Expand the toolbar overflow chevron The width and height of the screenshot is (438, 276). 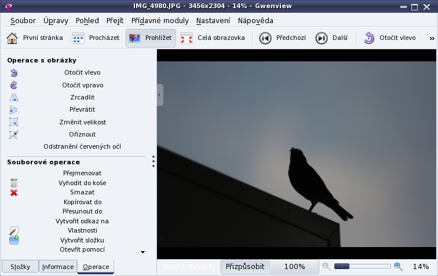click(x=432, y=39)
